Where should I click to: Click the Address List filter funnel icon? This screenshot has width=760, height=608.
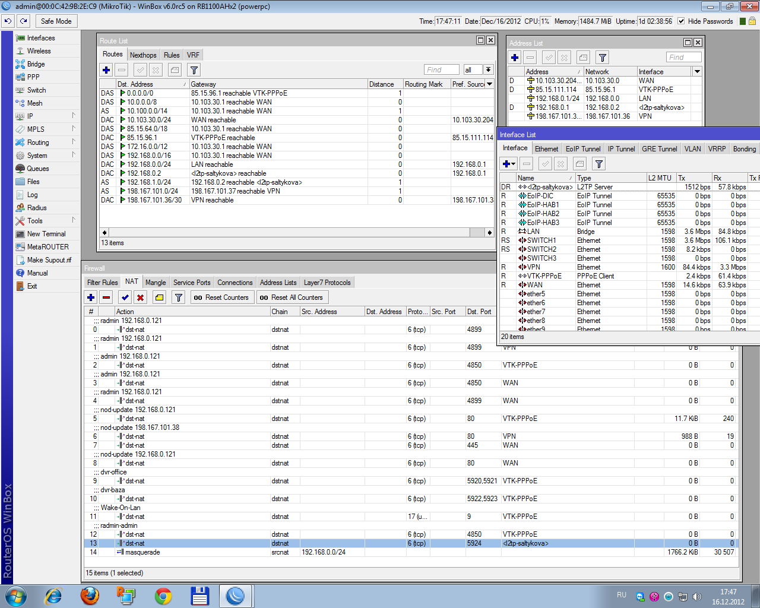click(602, 58)
